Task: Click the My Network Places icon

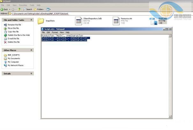Action: (5, 65)
